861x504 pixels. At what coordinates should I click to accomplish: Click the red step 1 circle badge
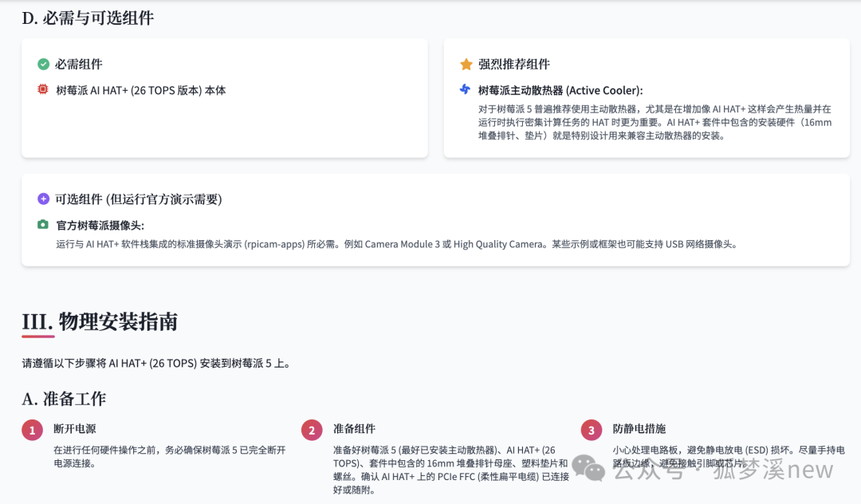(x=32, y=431)
